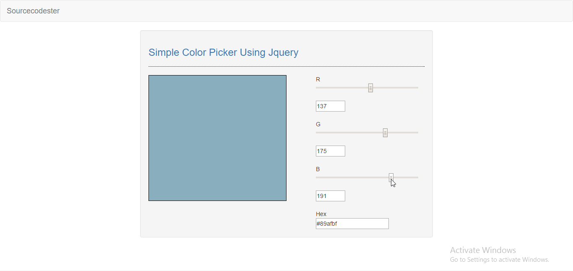Select the B value input showing 191
Image resolution: width=573 pixels, height=271 pixels.
click(x=330, y=195)
